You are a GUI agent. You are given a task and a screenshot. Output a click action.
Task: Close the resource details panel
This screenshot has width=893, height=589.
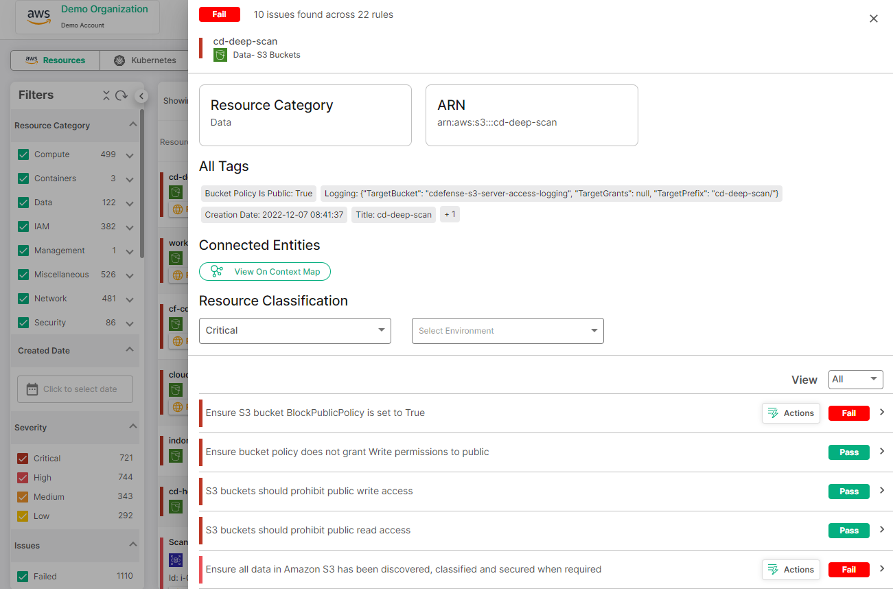coord(873,19)
